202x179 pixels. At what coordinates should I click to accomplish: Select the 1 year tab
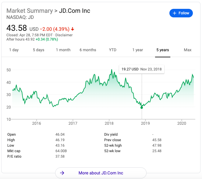138,50
